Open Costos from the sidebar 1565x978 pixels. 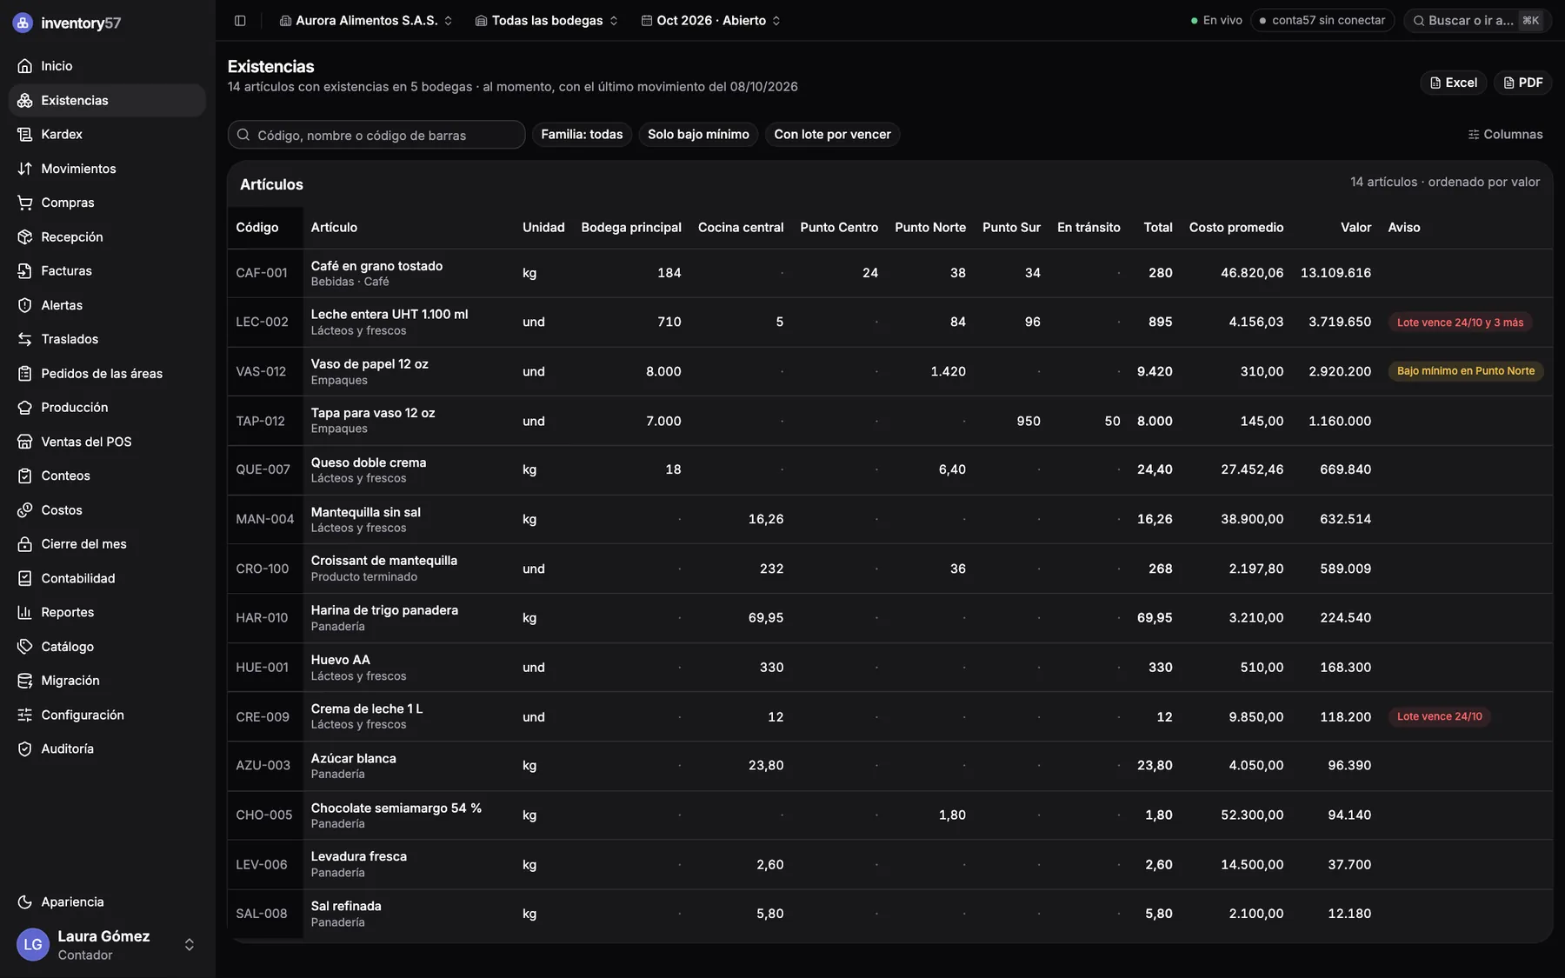click(106, 510)
